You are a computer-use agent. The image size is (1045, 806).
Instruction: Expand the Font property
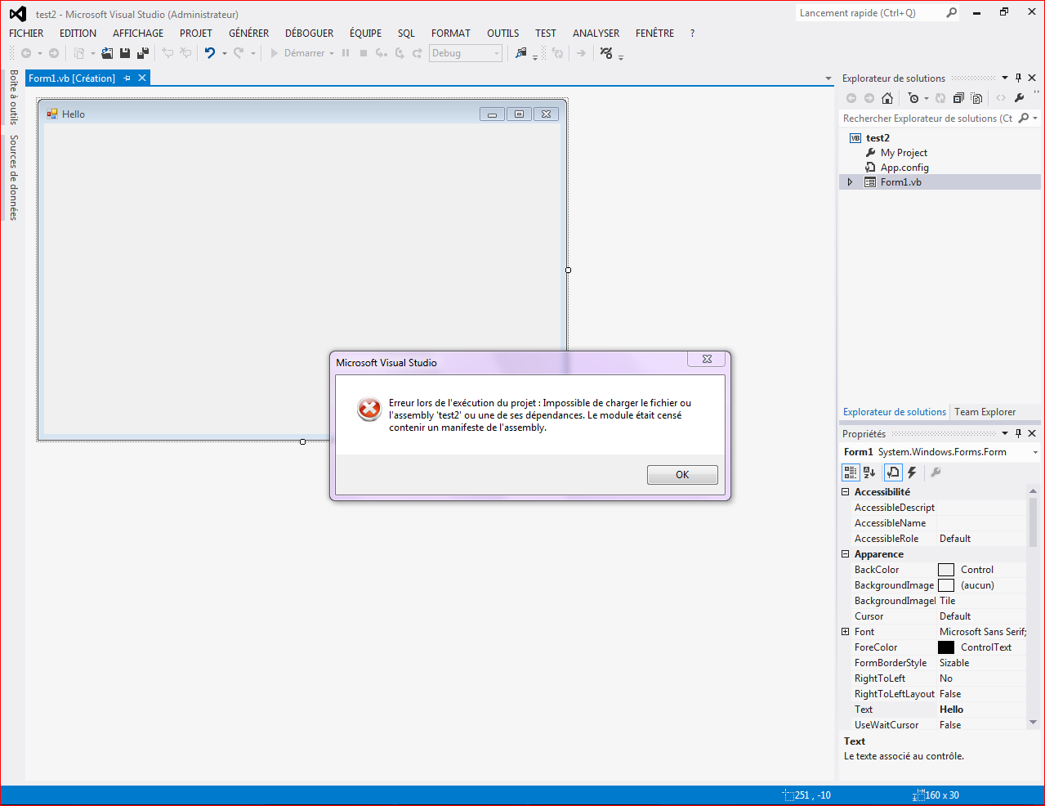tap(846, 632)
